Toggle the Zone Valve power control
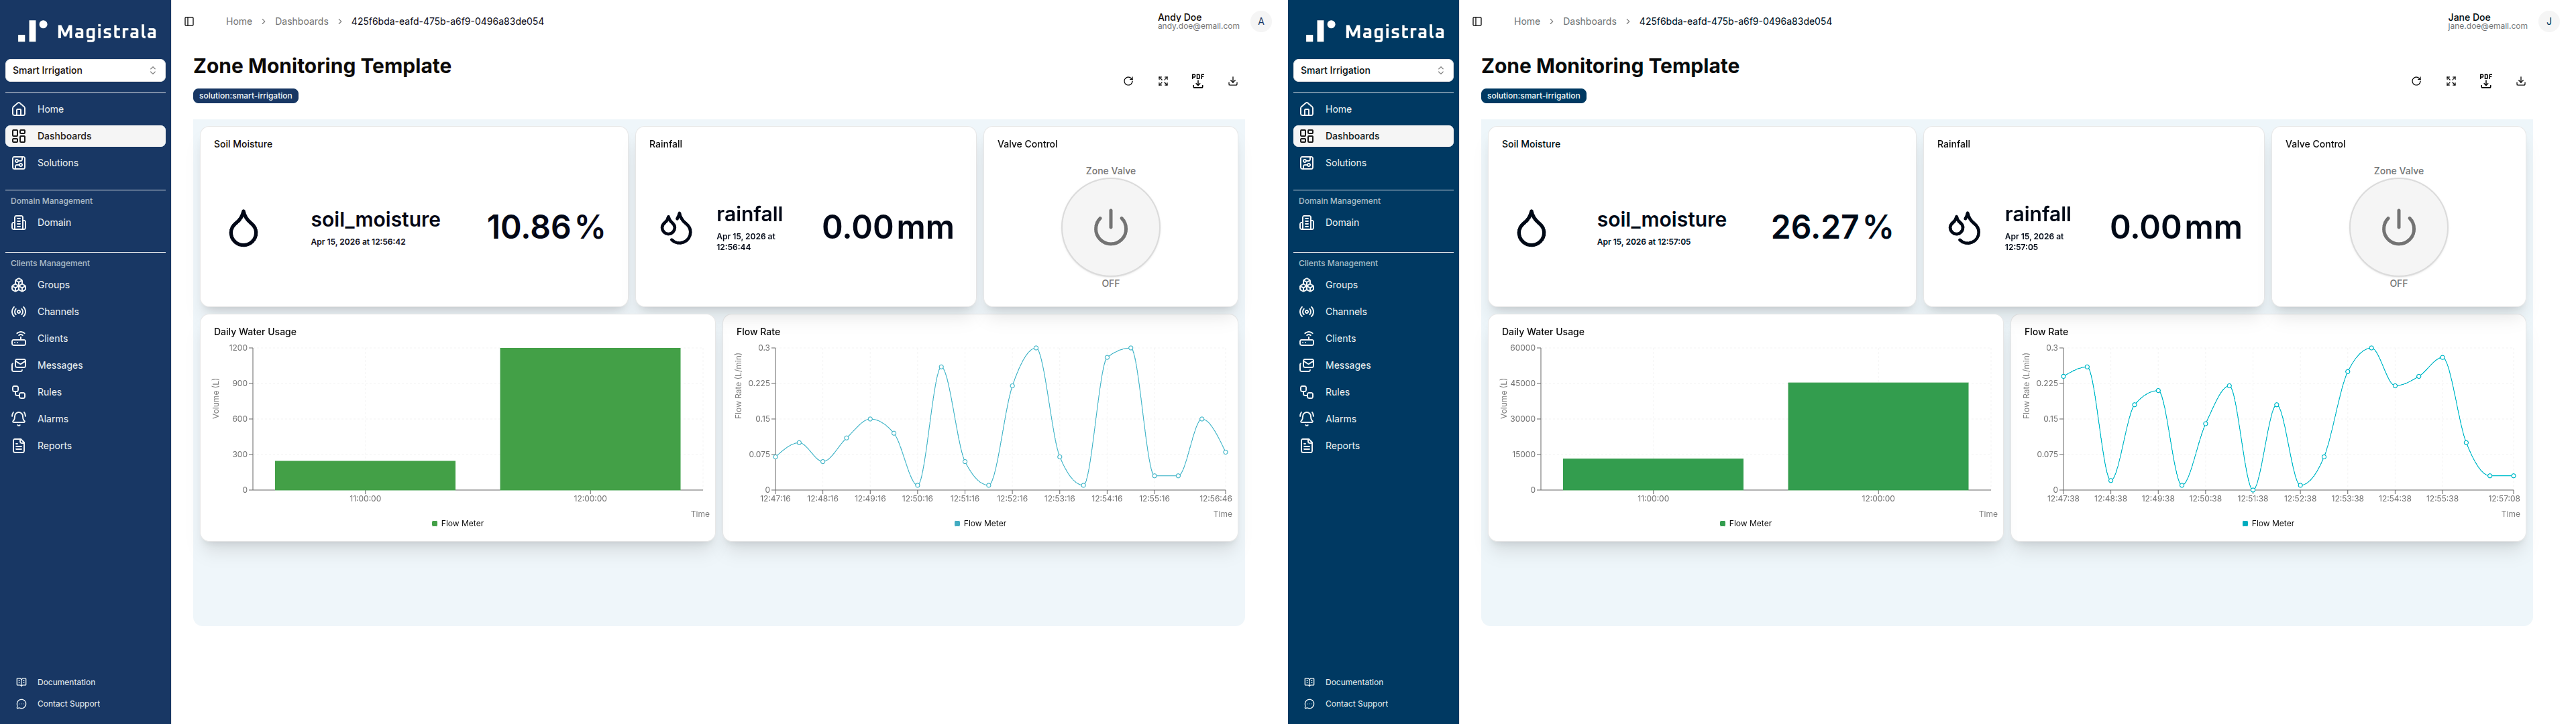Viewport: 2576px width, 724px height. [1110, 227]
